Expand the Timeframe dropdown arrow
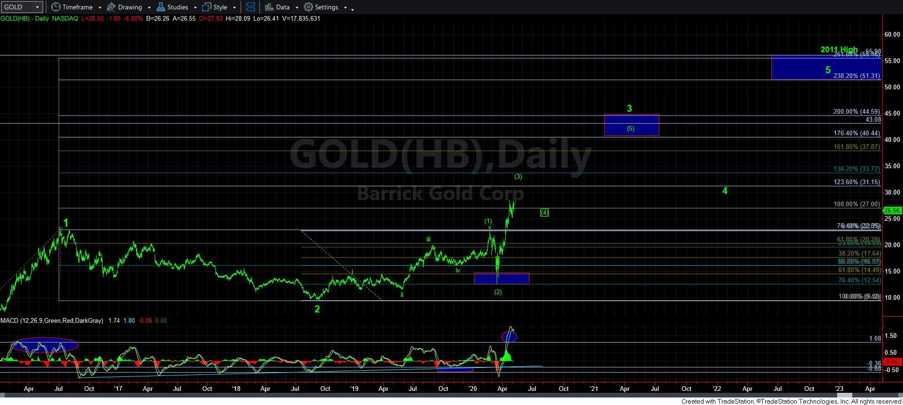The image size is (903, 405). click(x=100, y=8)
